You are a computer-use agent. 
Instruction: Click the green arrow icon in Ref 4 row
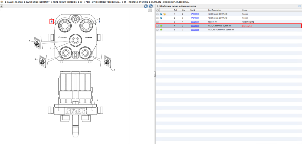click(x=161, y=26)
